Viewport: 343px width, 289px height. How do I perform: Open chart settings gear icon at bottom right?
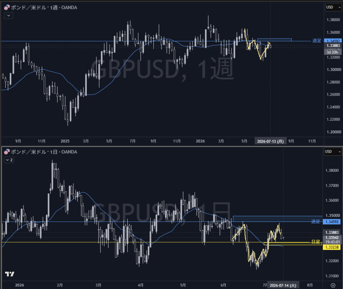(333, 285)
